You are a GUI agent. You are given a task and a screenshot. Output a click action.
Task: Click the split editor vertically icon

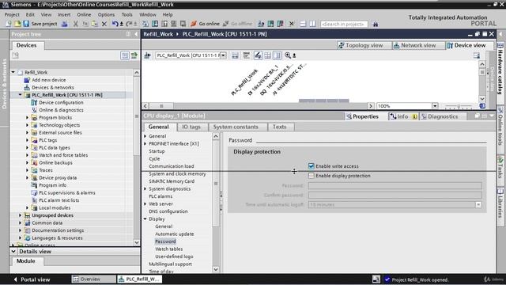pos(312,24)
